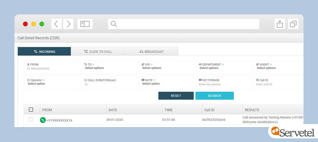Click the Call ID filter input
Screen dimensions: 318x142
[279, 82]
